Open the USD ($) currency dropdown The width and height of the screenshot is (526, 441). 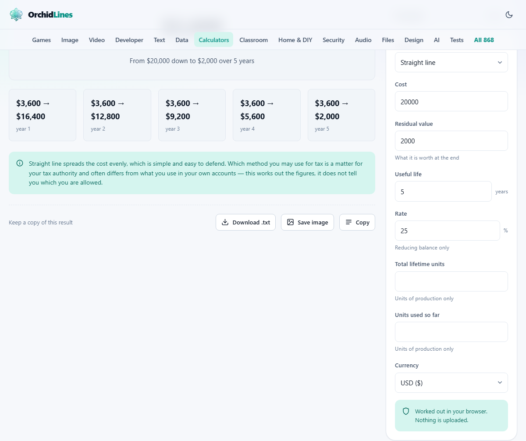451,383
